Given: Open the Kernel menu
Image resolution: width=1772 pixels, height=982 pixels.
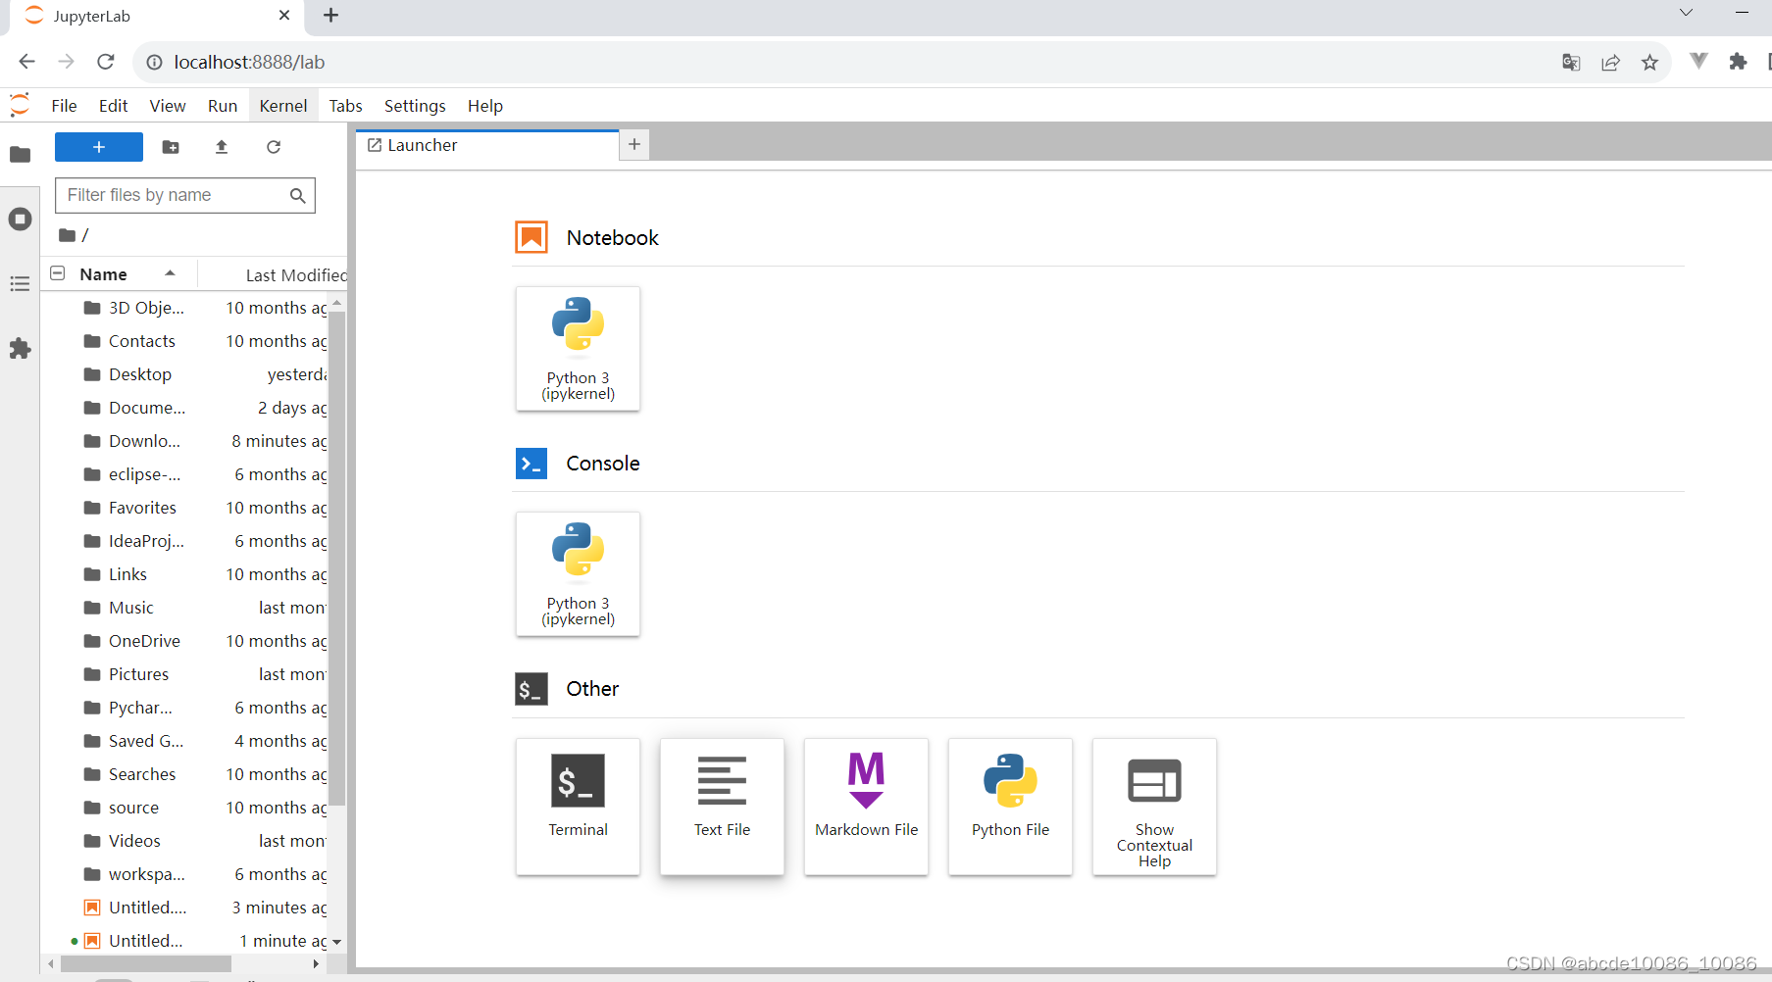Looking at the screenshot, I should [282, 105].
